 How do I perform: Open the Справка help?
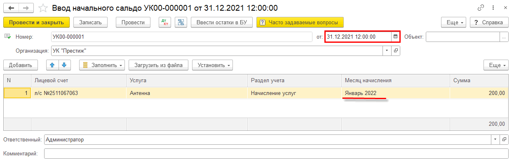[x=489, y=22]
